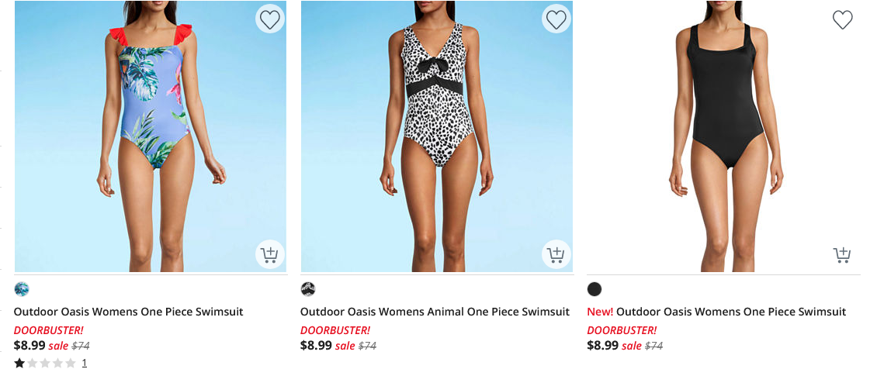Click the $8.99 price of black swimsuit
Screen dimensions: 877x369
pyautogui.click(x=602, y=346)
